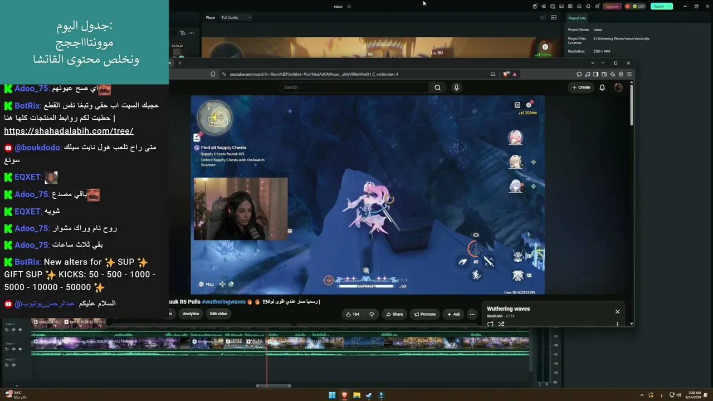Viewport: 713px width, 401px height.
Task: Mute the Video 1 track
Action: pos(13,349)
